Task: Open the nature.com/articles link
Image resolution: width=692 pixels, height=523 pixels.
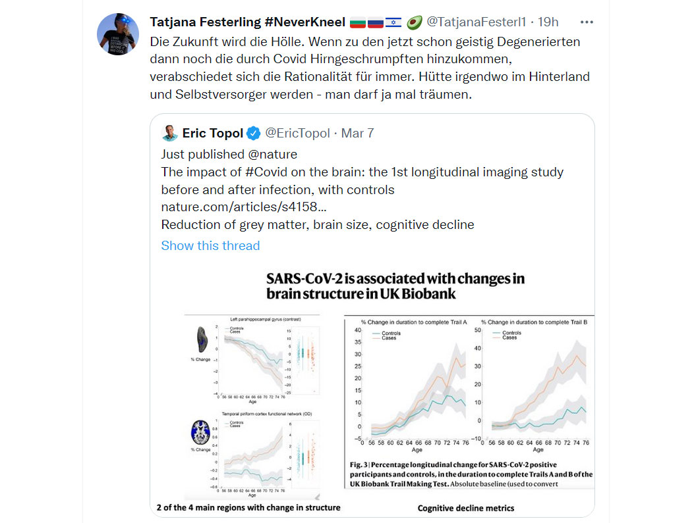Action: click(x=244, y=207)
